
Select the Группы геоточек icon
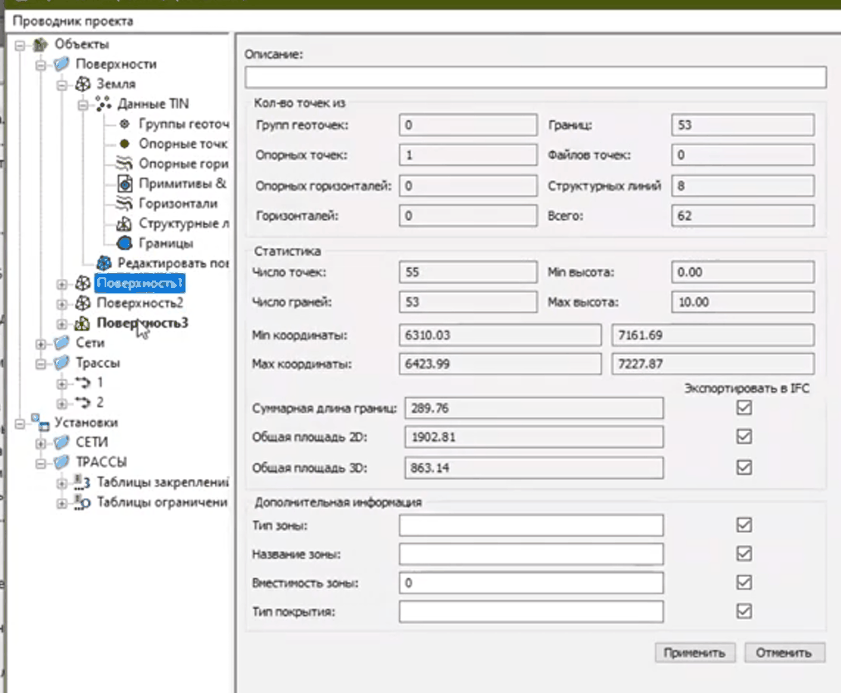tap(124, 124)
